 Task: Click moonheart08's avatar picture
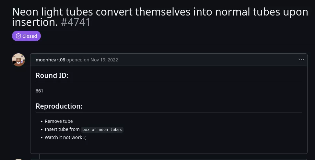click(18, 60)
